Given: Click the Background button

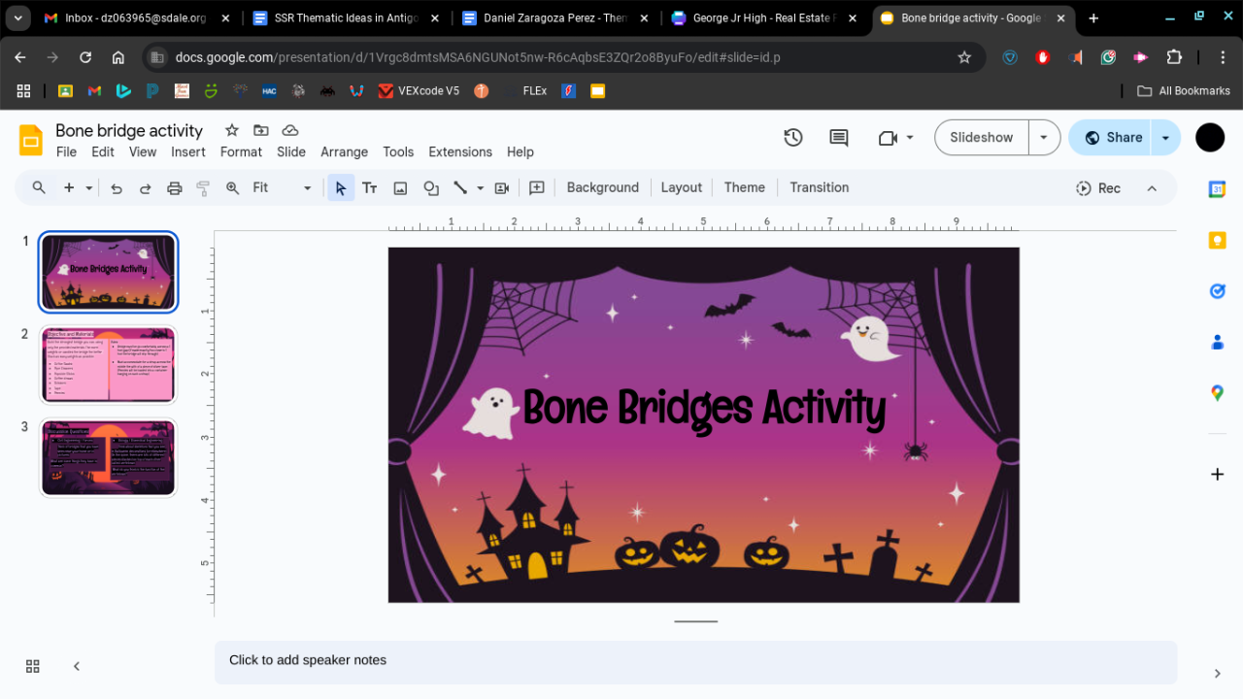Looking at the screenshot, I should (x=602, y=188).
